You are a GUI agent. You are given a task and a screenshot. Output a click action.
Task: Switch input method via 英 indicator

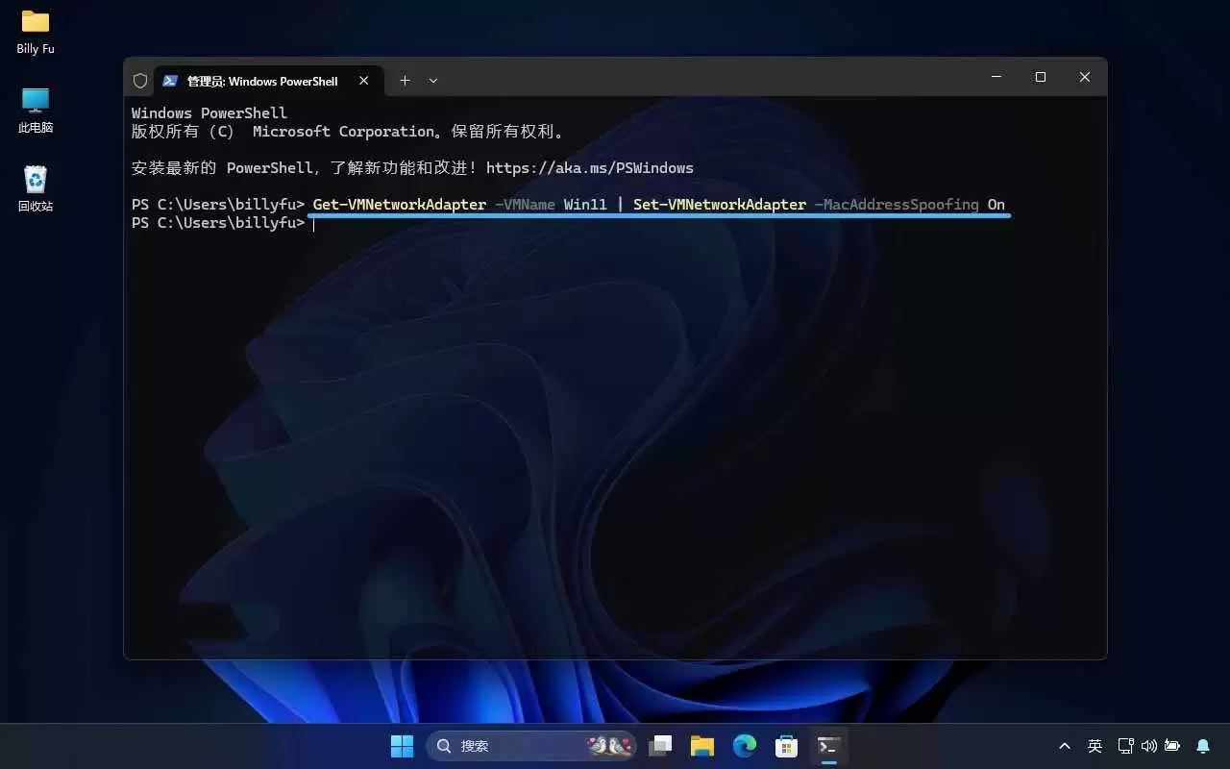tap(1095, 746)
